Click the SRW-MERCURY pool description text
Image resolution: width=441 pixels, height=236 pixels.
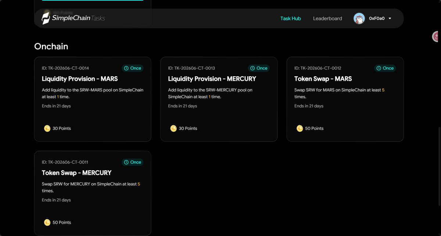210,93
